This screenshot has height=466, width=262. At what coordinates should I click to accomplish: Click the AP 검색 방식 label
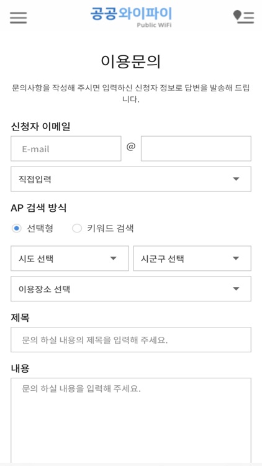point(38,208)
